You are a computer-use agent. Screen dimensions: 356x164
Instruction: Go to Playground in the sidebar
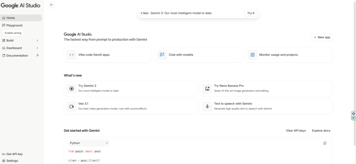pos(14,25)
